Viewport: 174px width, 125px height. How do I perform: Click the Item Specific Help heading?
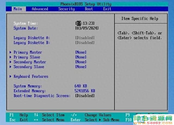140,19
